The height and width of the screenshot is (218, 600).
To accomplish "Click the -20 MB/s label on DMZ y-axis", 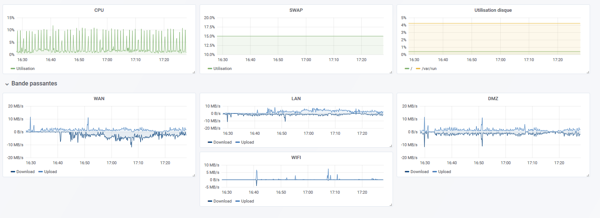I will (410, 158).
